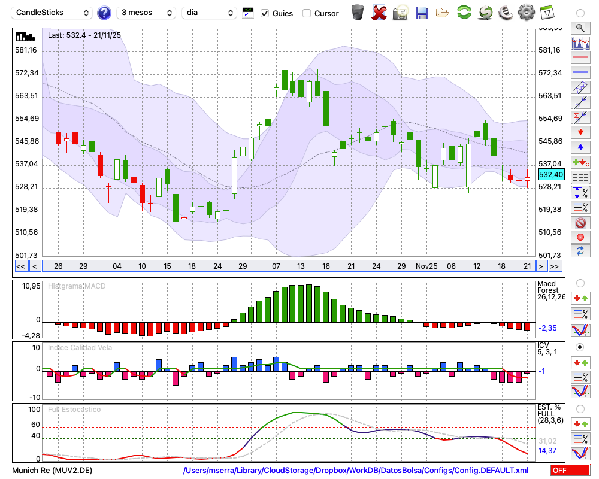The image size is (599, 479).
Task: Select the red horizontal line tool
Action: 580,57
